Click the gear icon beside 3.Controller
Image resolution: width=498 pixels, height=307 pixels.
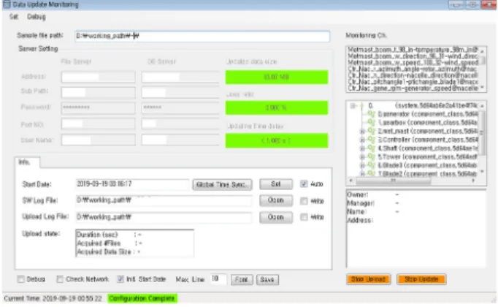pos(371,140)
